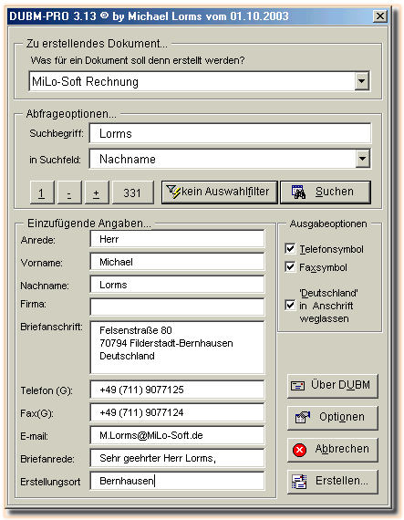Image resolution: width=404 pixels, height=520 pixels.
Task: Toggle the Faxsymbol checkbox
Action: (290, 267)
